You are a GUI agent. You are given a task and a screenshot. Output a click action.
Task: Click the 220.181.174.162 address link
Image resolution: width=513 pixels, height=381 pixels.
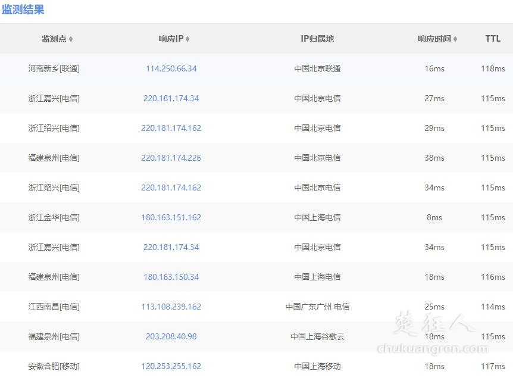click(171, 128)
